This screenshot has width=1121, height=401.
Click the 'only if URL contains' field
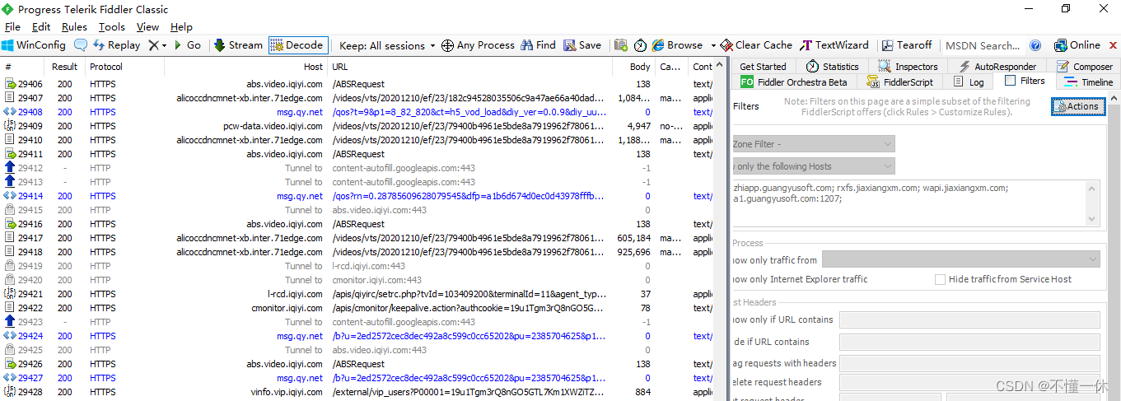[x=969, y=319]
